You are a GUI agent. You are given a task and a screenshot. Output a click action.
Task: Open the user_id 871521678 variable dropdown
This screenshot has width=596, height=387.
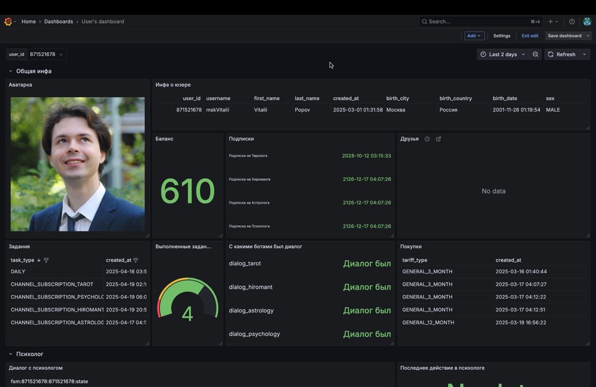tap(47, 54)
